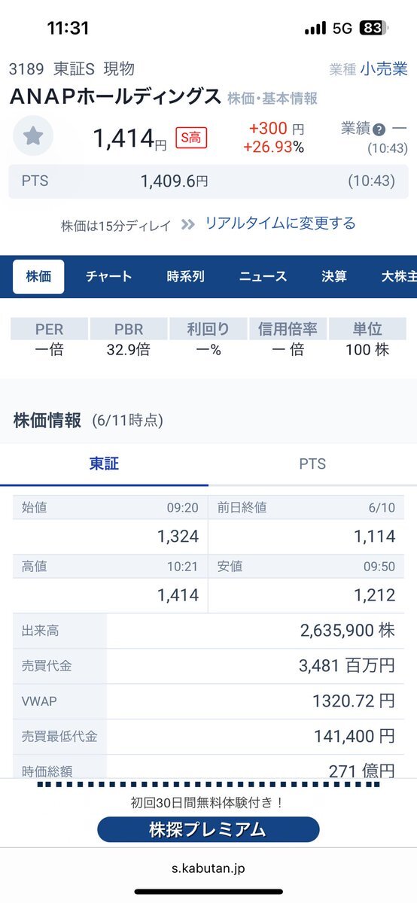The image size is (417, 903).
Task: Open the 時系列 tab
Action: tap(185, 276)
